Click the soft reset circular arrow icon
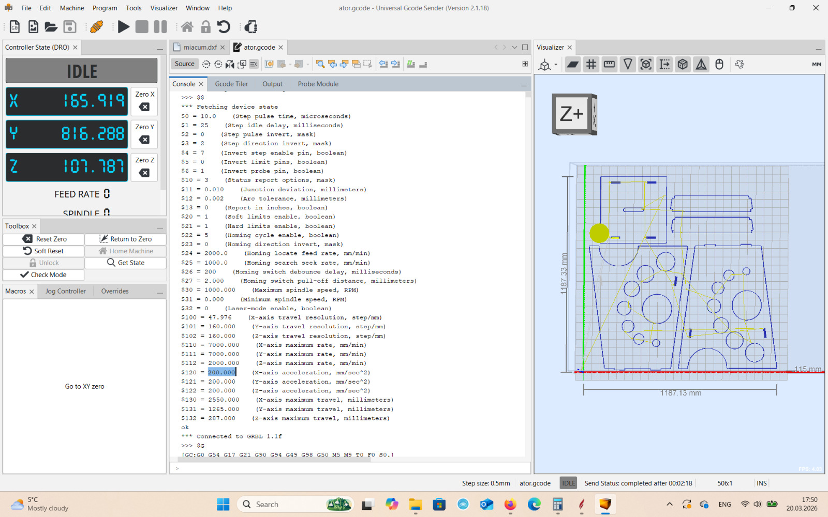828x517 pixels. 224,26
